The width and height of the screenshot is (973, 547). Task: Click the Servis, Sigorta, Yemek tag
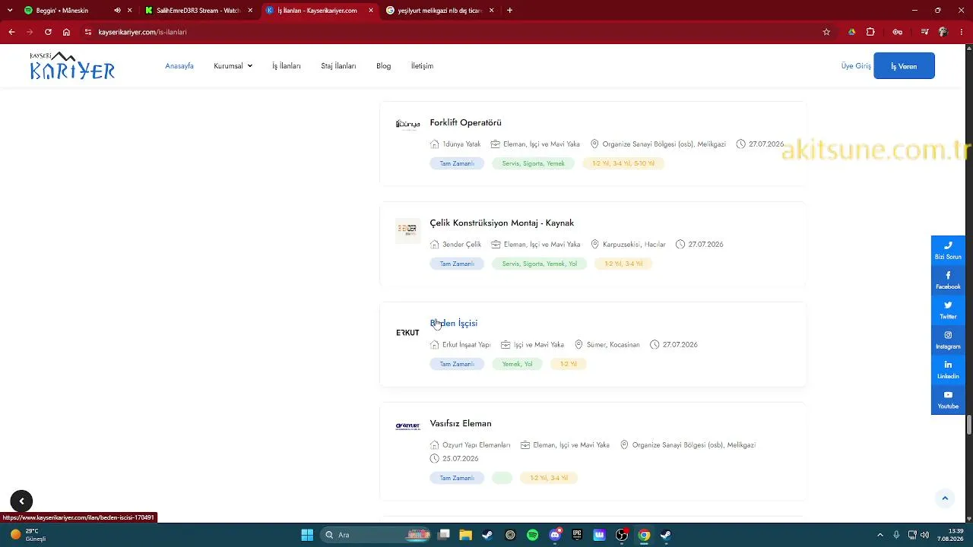pos(533,163)
